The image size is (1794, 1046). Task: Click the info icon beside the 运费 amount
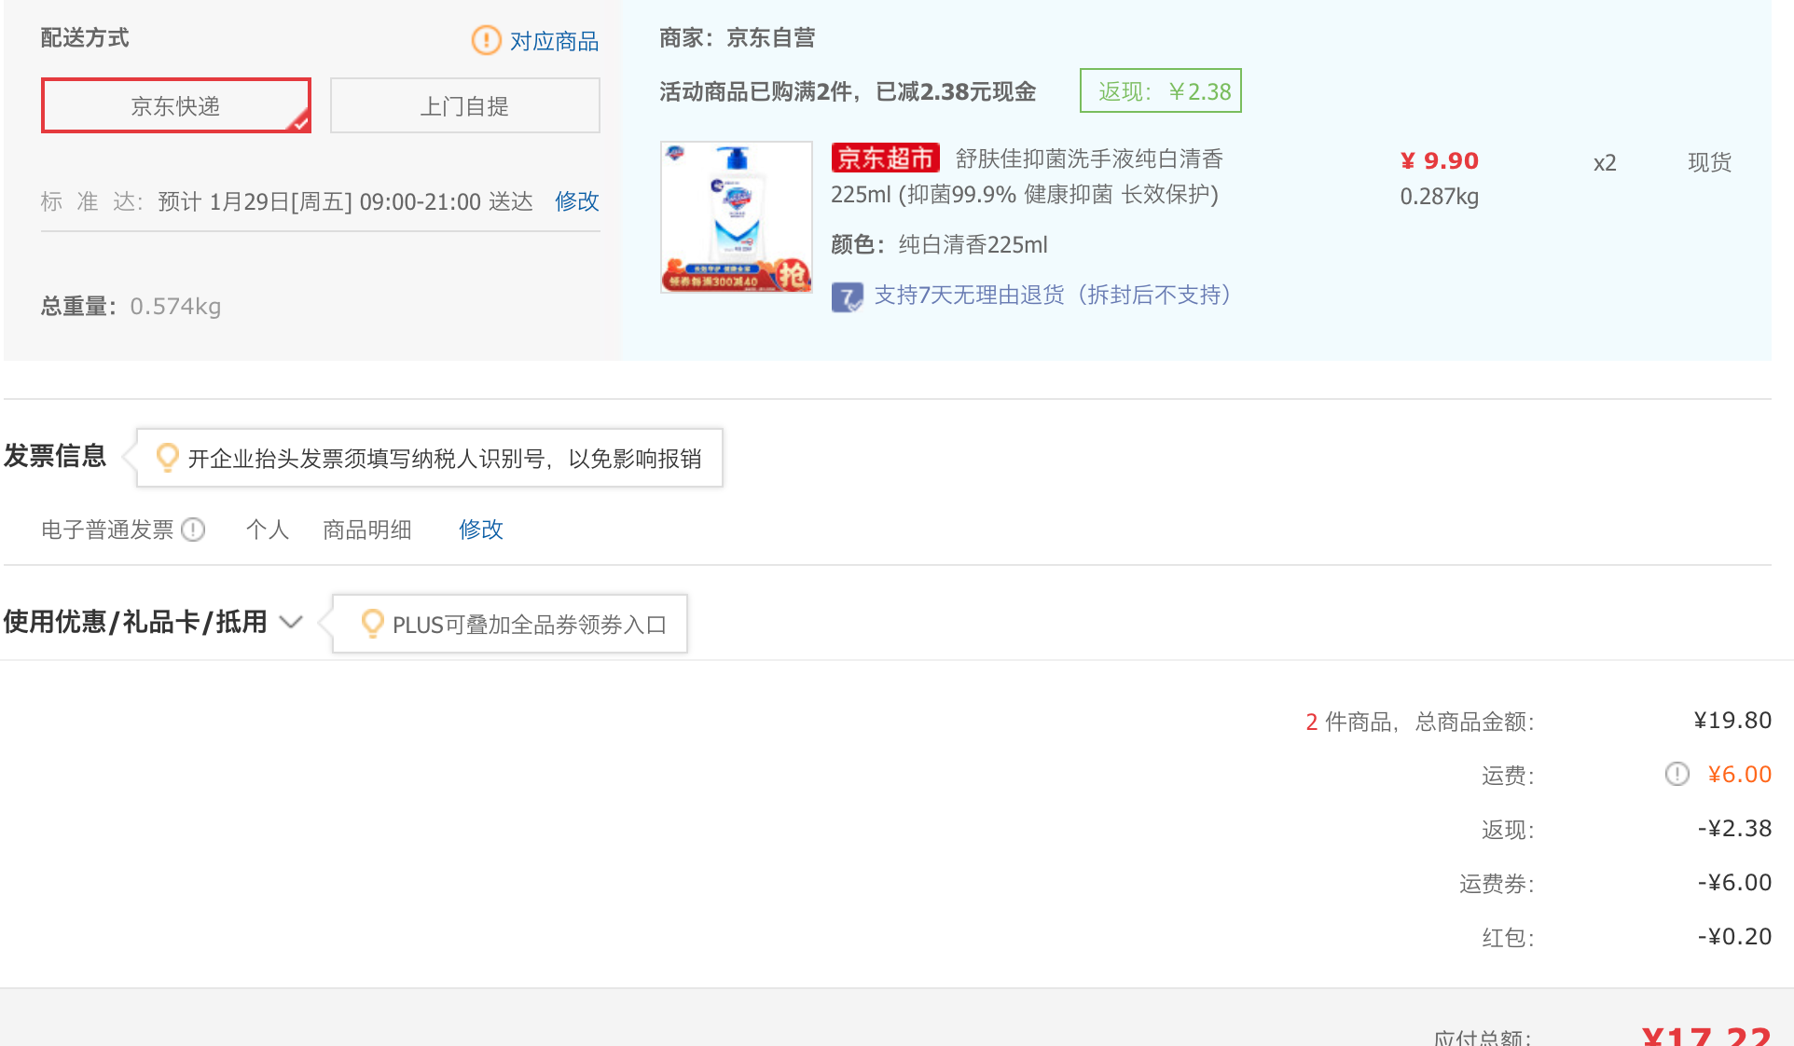click(x=1677, y=774)
